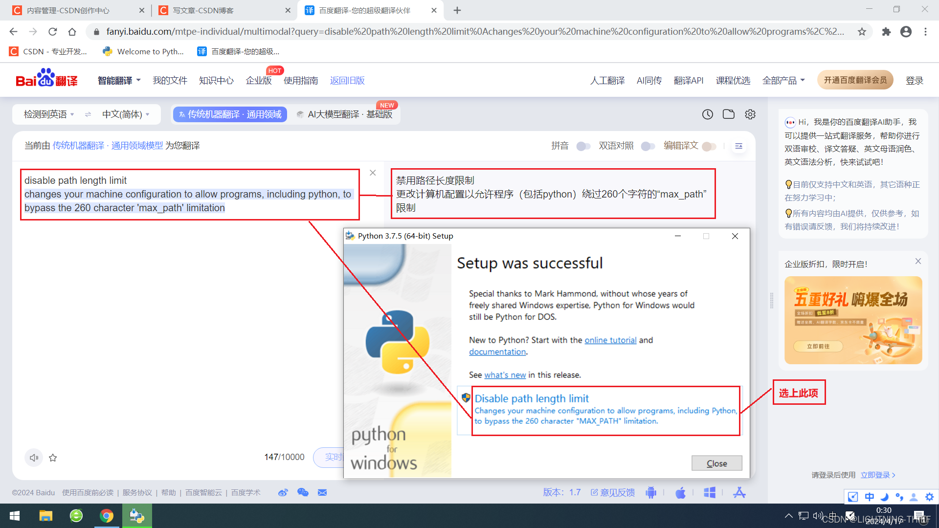Open online tutorial link in setup

tap(610, 340)
